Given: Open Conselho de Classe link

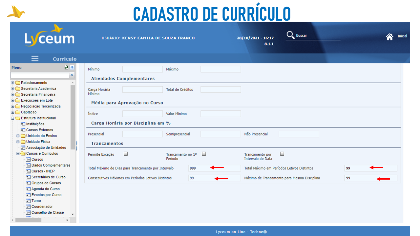Looking at the screenshot, I should pyautogui.click(x=48, y=212).
